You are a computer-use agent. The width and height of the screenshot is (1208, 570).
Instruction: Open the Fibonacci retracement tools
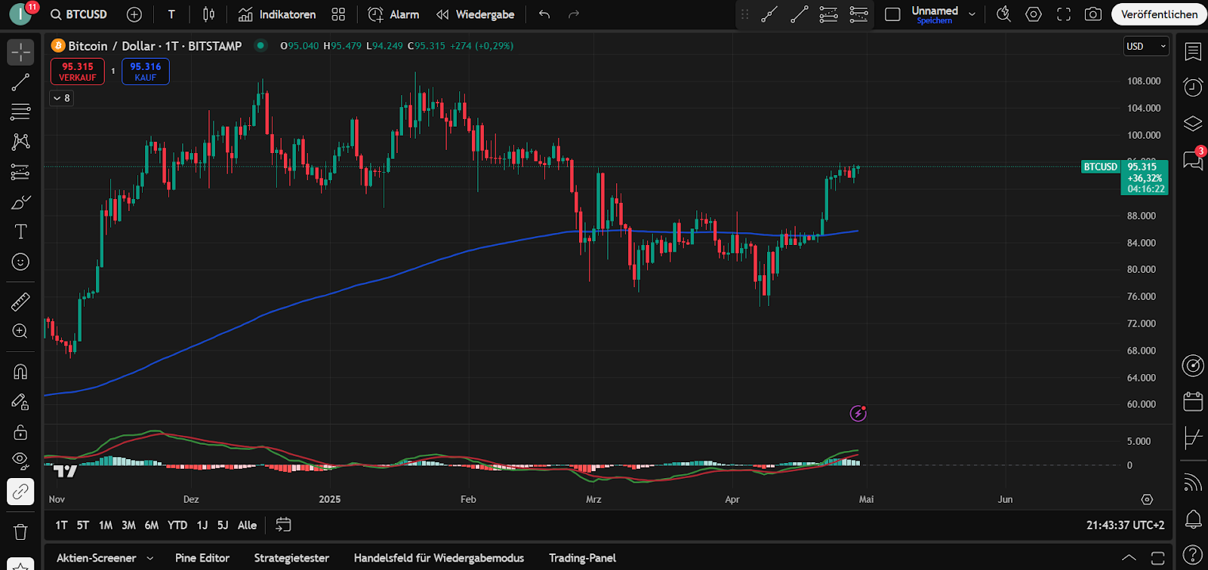[20, 112]
